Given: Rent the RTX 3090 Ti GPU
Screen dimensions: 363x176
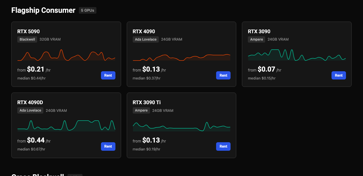Looking at the screenshot, I should 223,146.
